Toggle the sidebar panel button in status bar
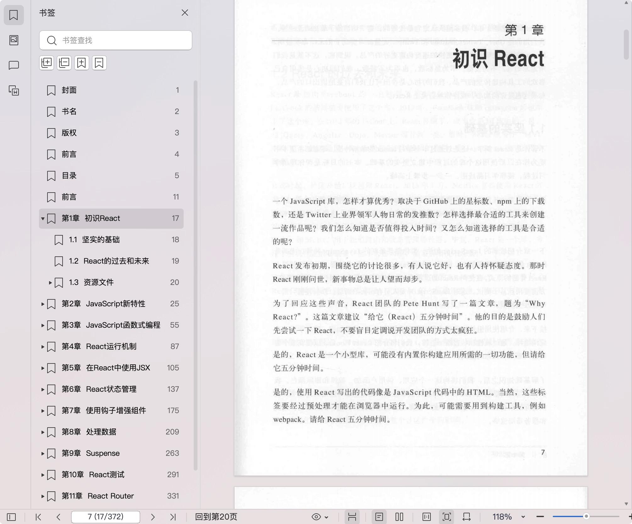Screen dimensions: 632x524 (11, 517)
